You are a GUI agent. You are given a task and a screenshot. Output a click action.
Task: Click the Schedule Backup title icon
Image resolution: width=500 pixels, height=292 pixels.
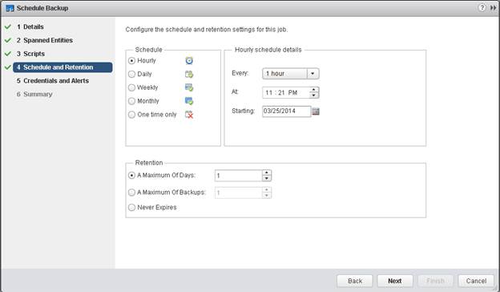[x=10, y=8]
